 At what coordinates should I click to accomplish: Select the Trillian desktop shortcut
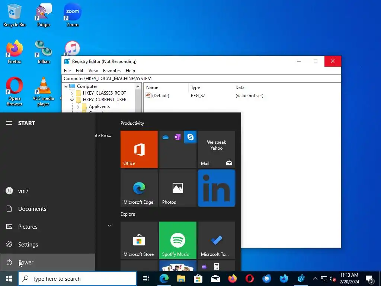(x=44, y=52)
